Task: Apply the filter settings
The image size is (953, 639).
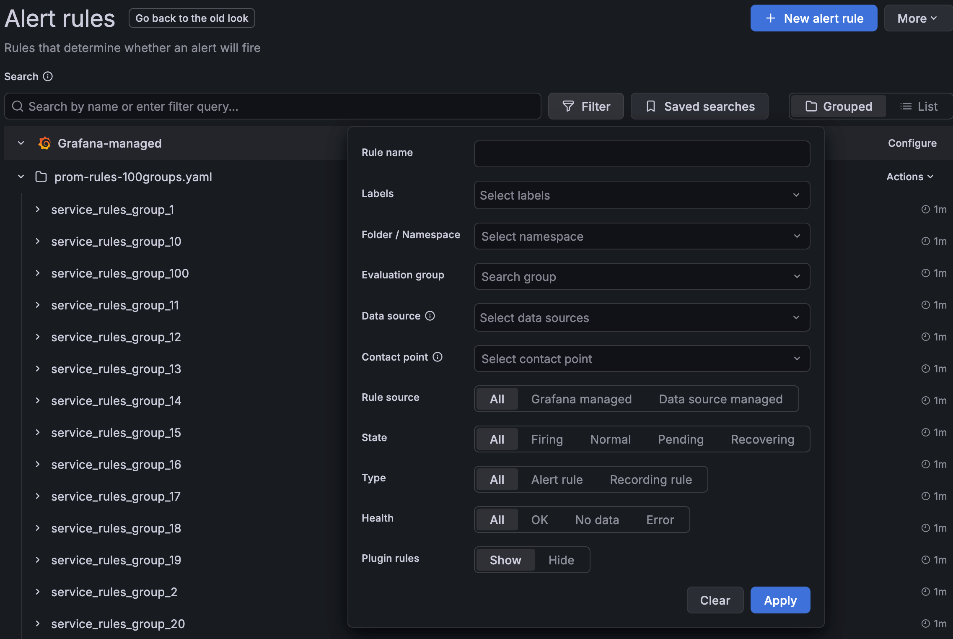Action: pos(780,600)
